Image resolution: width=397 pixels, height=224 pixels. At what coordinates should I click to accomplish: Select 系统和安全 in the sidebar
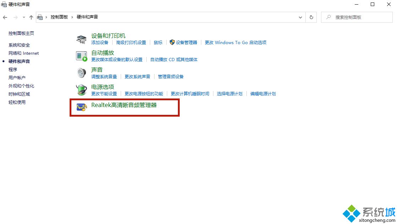coord(19,45)
